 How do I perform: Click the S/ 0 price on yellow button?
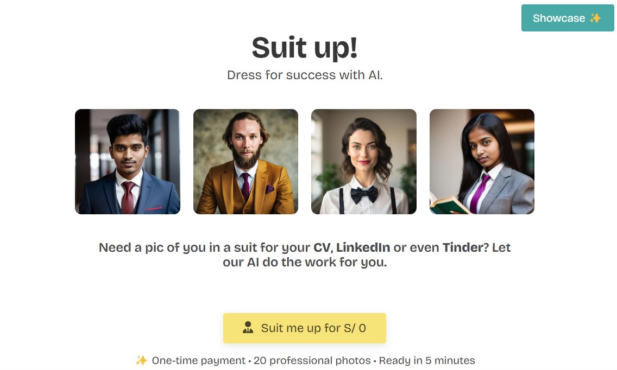coord(355,328)
